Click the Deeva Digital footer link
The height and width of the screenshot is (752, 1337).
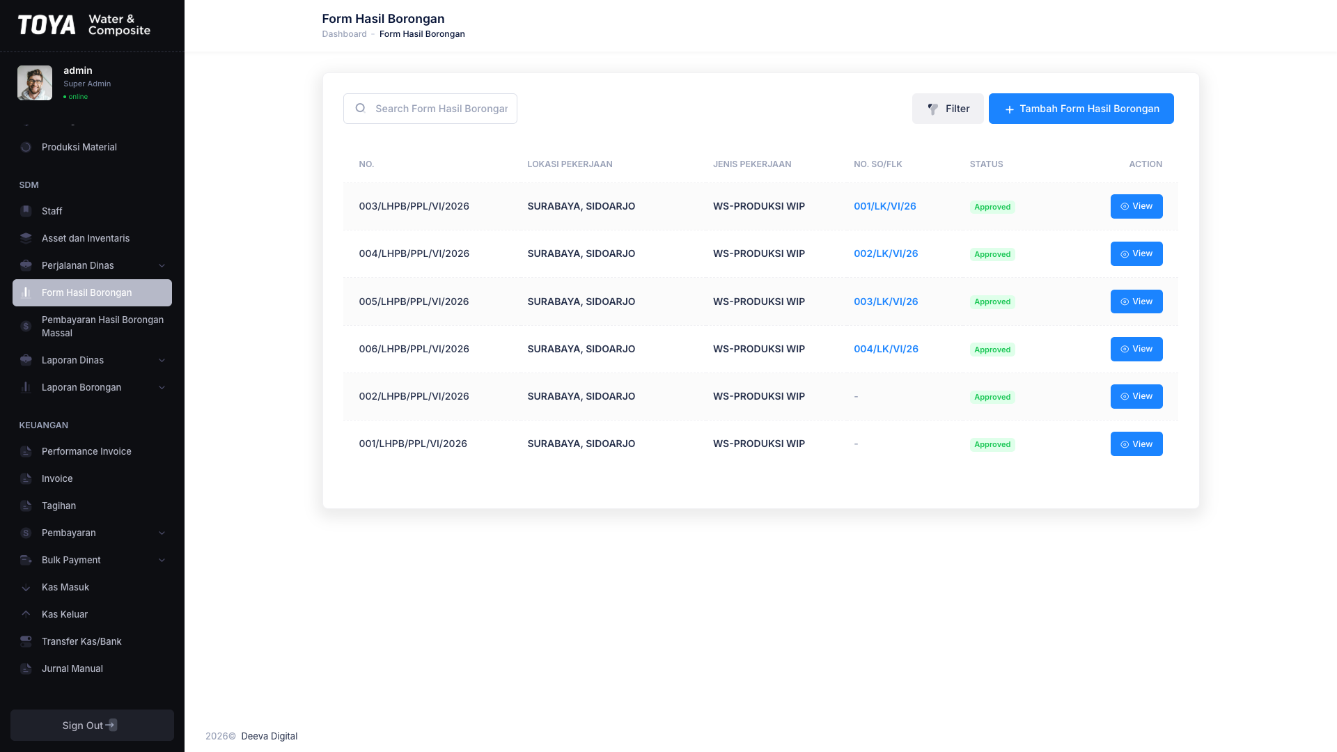tap(269, 736)
